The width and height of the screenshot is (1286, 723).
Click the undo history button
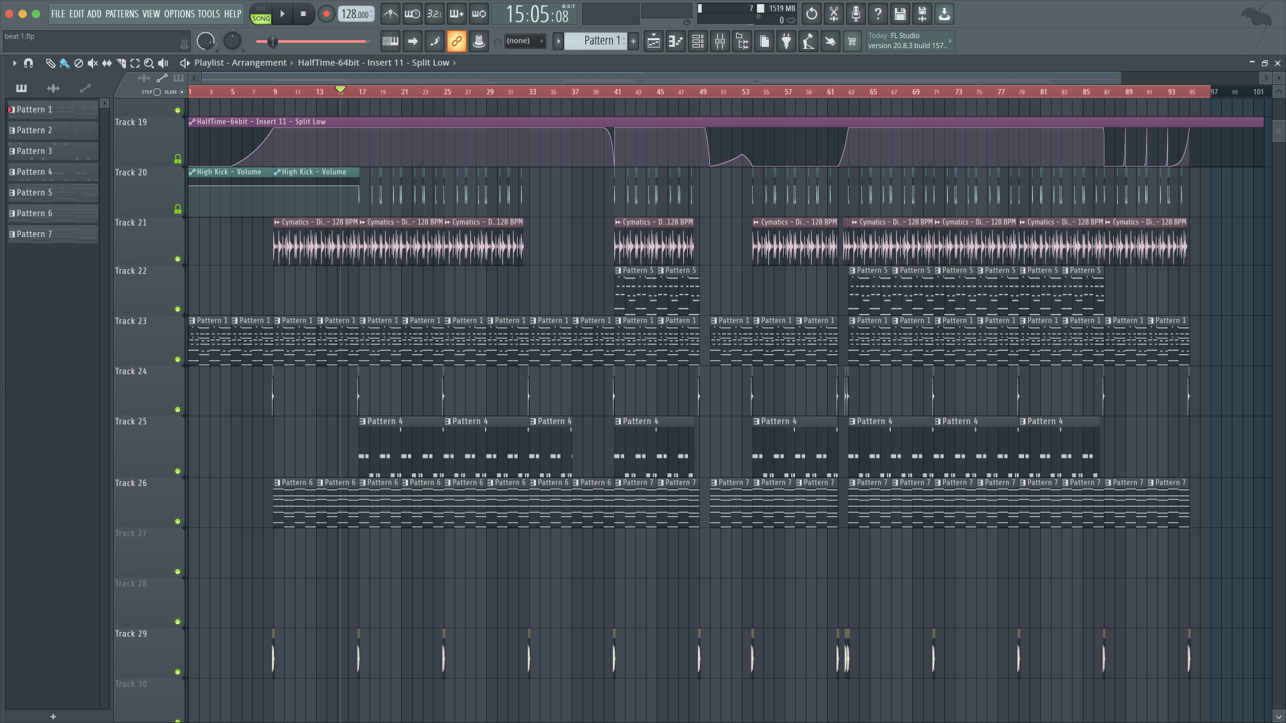coord(812,13)
